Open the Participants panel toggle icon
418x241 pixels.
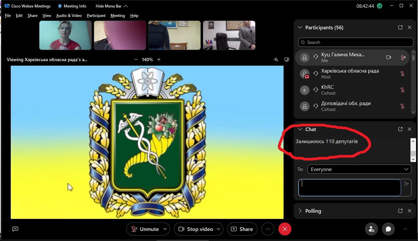click(x=371, y=229)
